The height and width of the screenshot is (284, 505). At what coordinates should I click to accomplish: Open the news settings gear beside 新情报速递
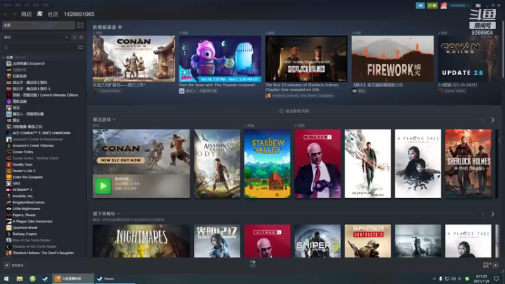pyautogui.click(x=120, y=27)
